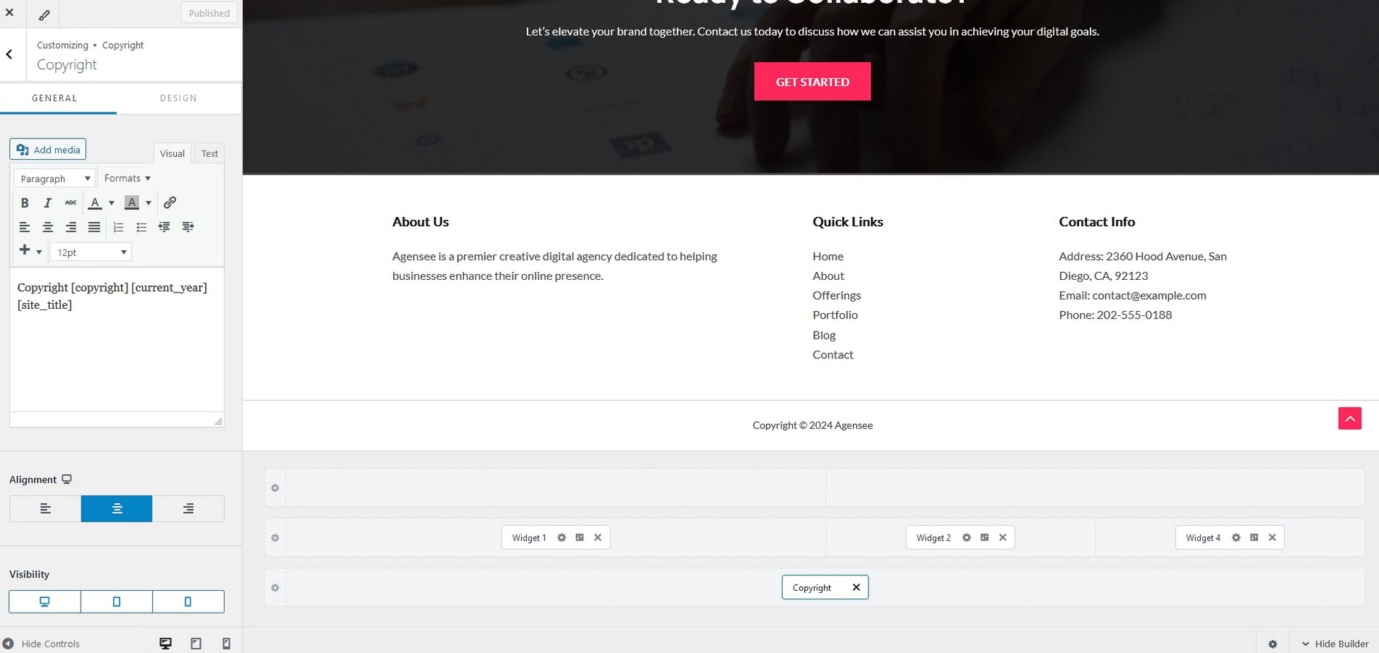Screen dimensions: 1379x653
Task: Remove Widget 1 from footer
Action: (598, 538)
